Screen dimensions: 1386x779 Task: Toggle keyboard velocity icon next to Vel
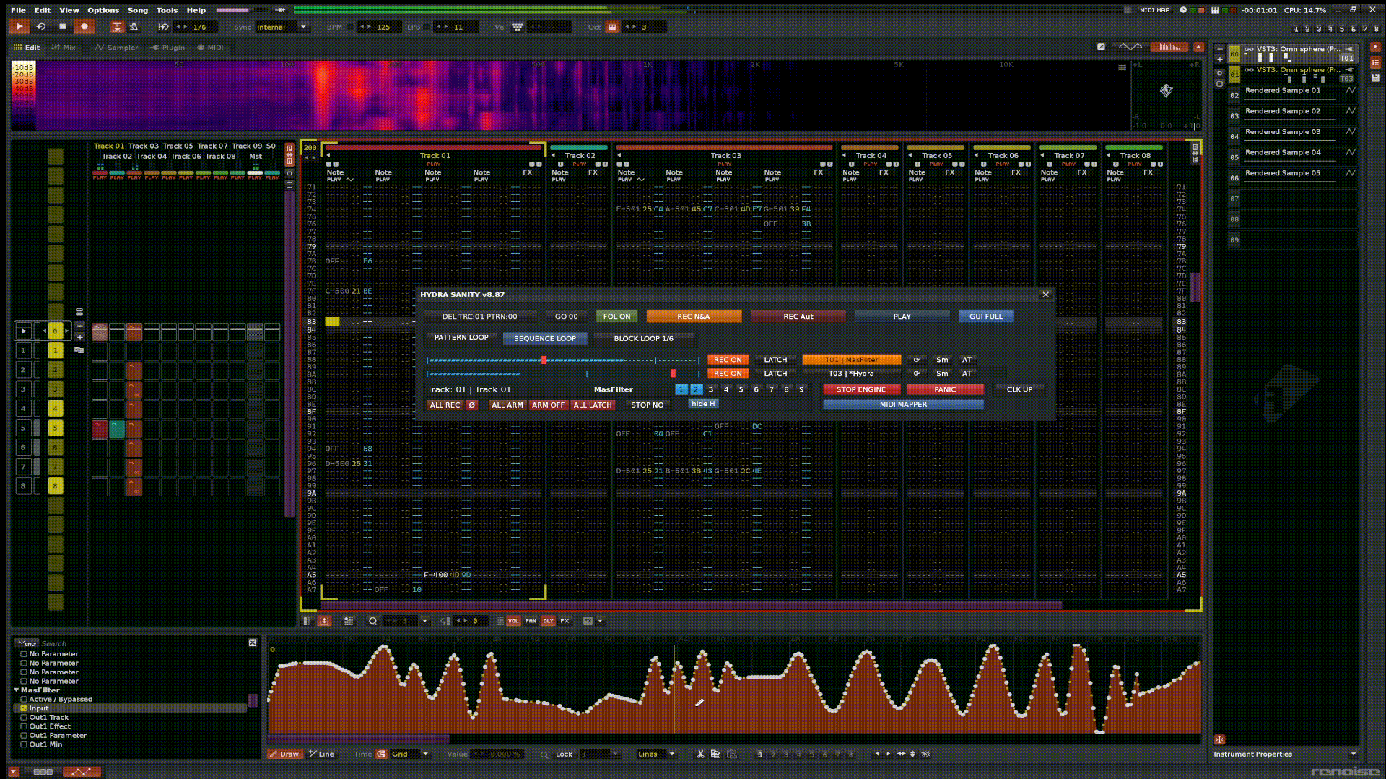point(518,27)
